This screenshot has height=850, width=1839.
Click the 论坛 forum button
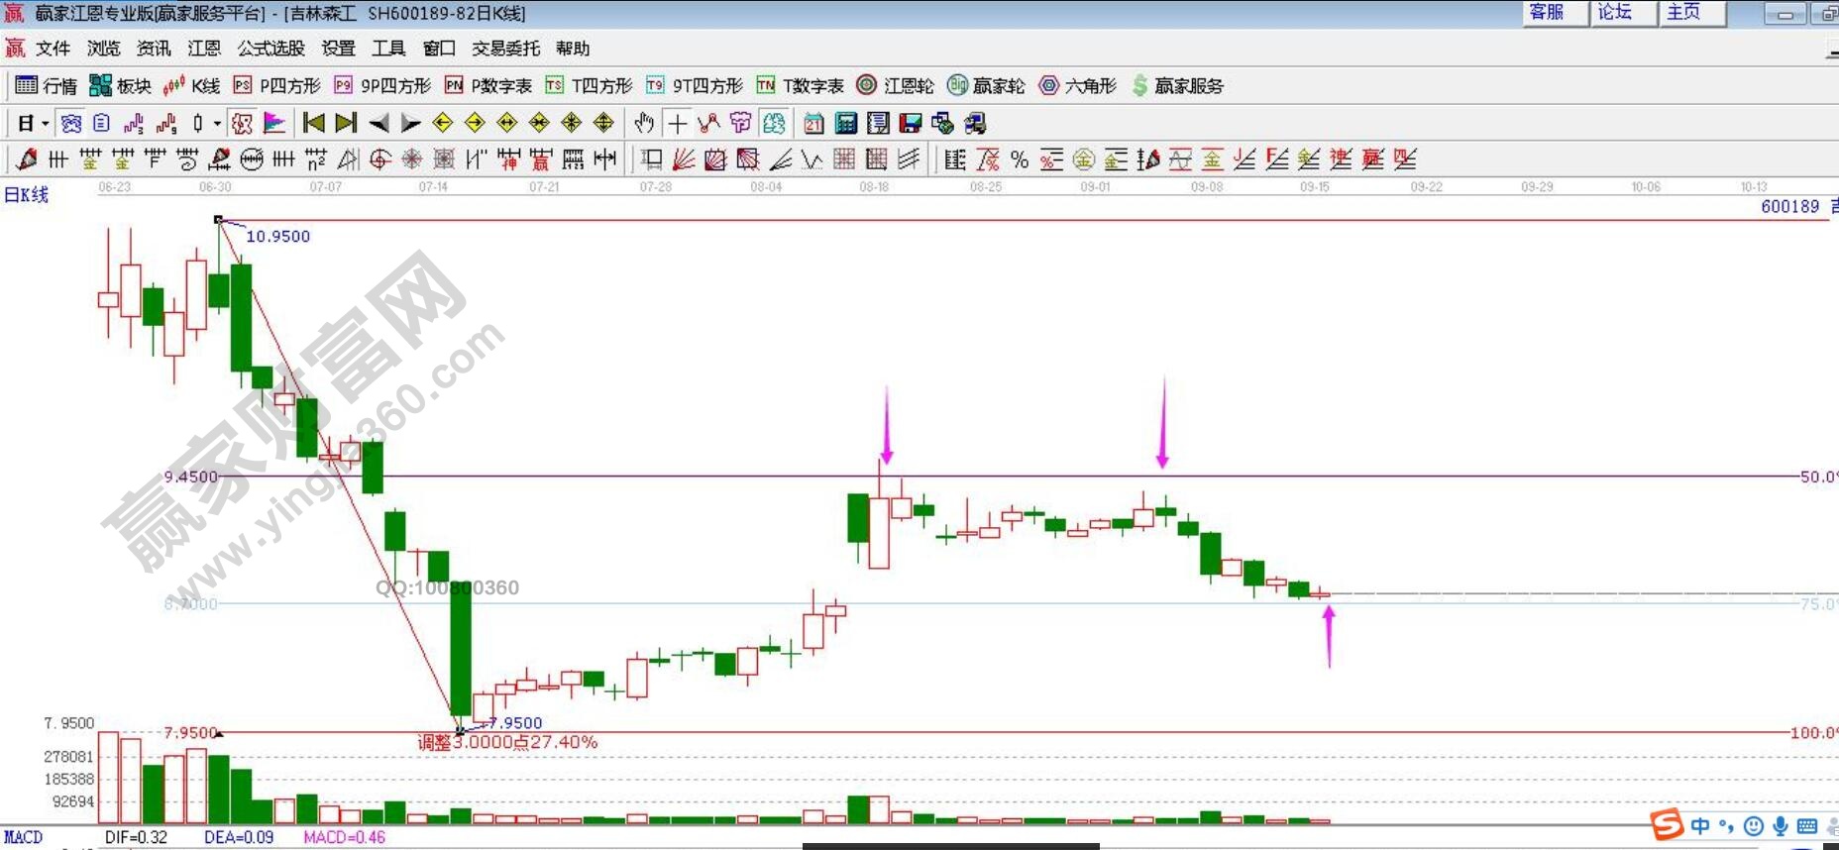click(x=1615, y=13)
